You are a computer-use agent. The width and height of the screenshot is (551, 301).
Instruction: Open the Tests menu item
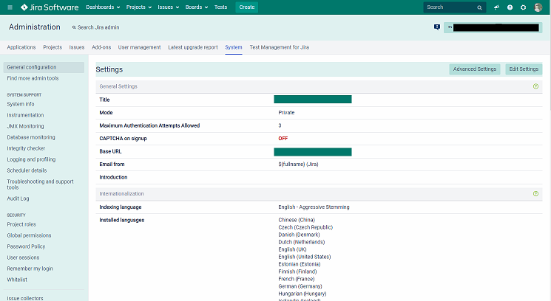coord(220,7)
